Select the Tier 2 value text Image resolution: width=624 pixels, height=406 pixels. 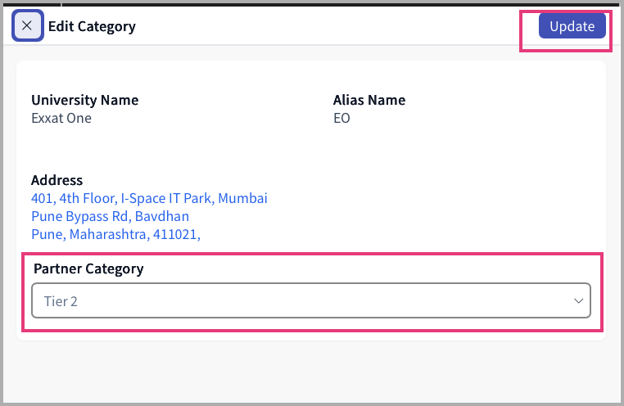(x=61, y=301)
